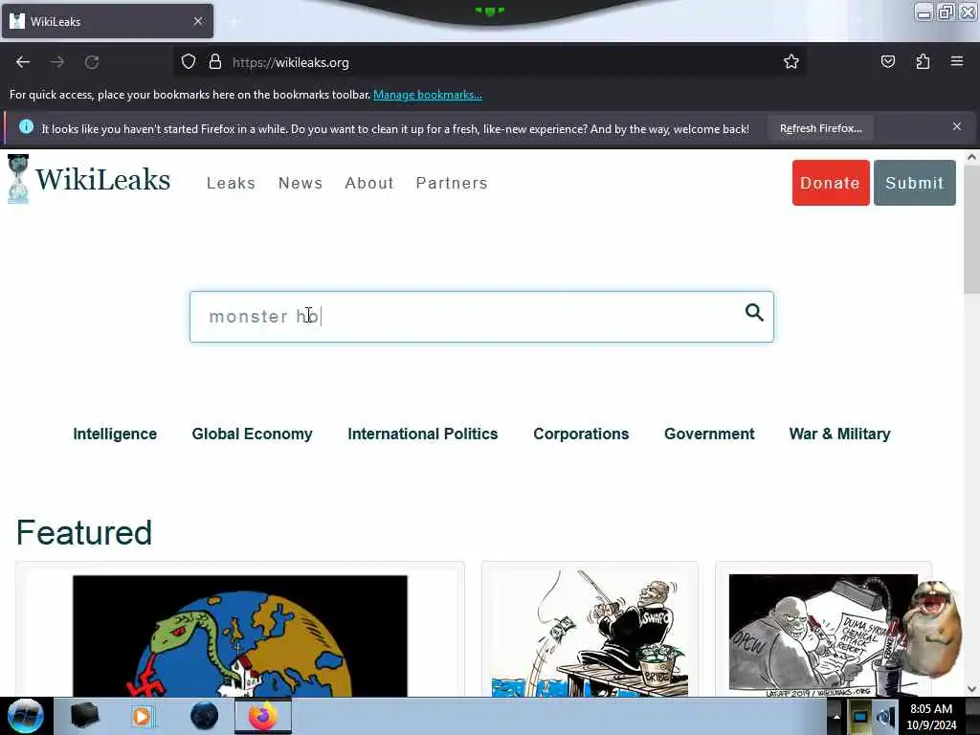The image size is (980, 735).
Task: Open the War & Military category link
Action: pyautogui.click(x=839, y=434)
